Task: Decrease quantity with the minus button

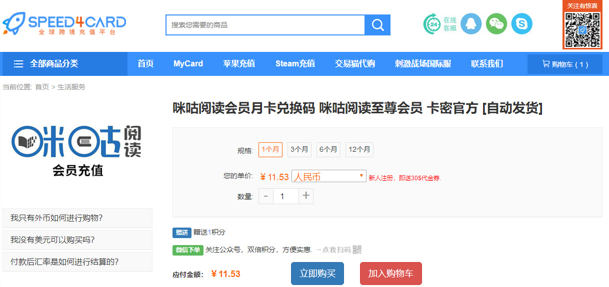Action: pyautogui.click(x=265, y=196)
